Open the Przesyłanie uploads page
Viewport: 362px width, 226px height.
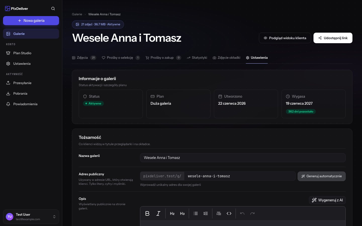click(x=31, y=83)
